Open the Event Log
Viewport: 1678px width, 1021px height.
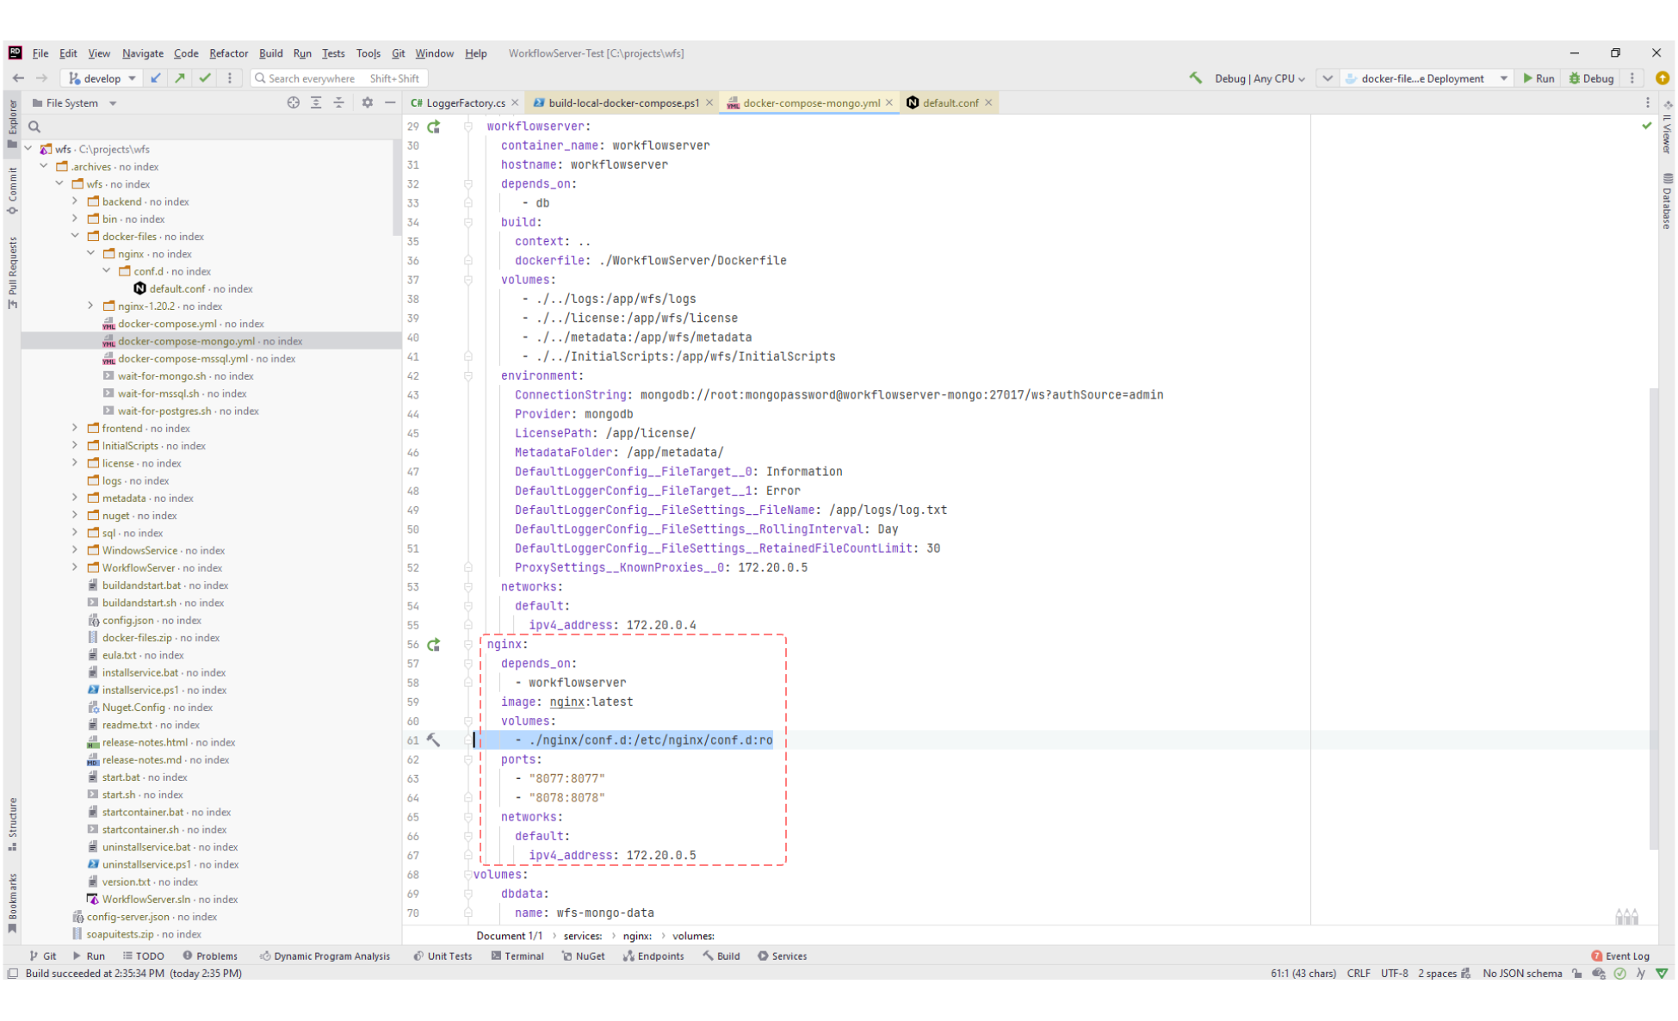click(1620, 956)
